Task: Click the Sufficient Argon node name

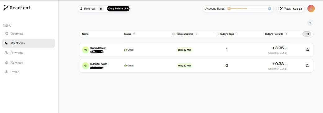Action: click(99, 64)
